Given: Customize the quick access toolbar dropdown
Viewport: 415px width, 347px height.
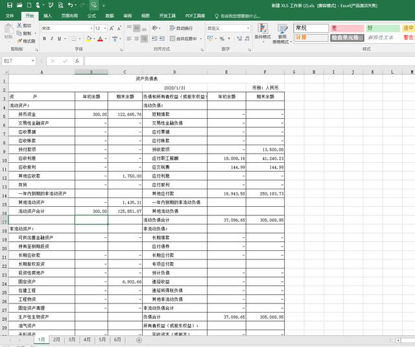Looking at the screenshot, I should point(104,5).
